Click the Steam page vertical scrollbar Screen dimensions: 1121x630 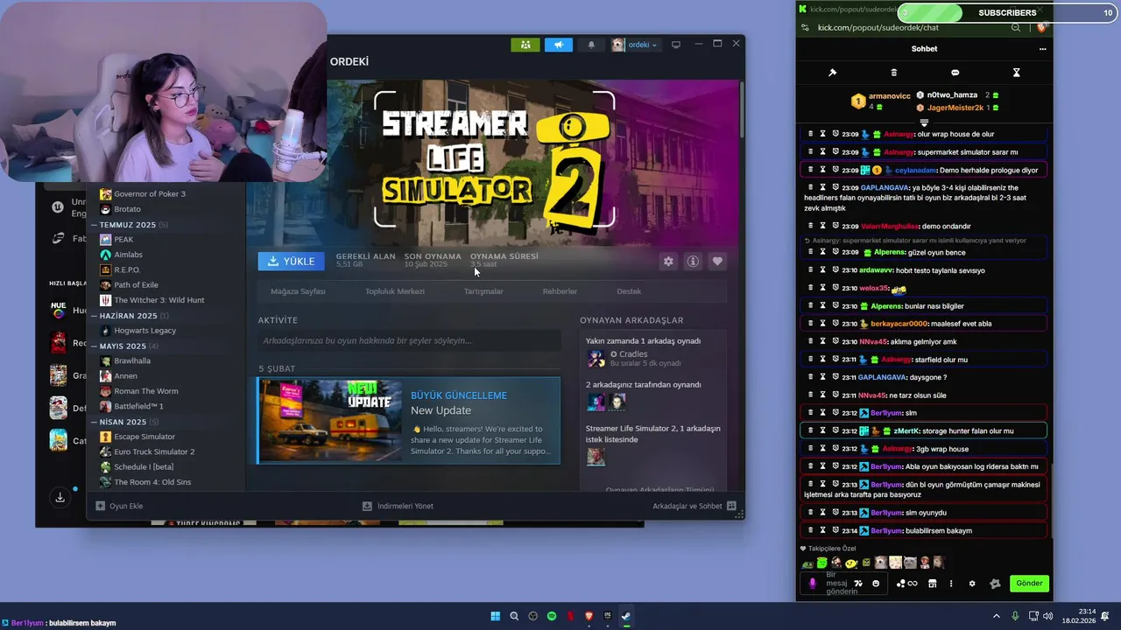(741, 109)
